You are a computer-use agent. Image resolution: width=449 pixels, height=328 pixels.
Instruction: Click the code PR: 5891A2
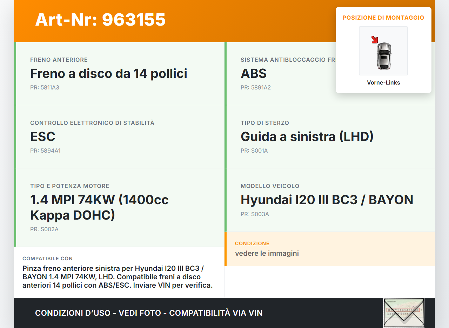256,88
